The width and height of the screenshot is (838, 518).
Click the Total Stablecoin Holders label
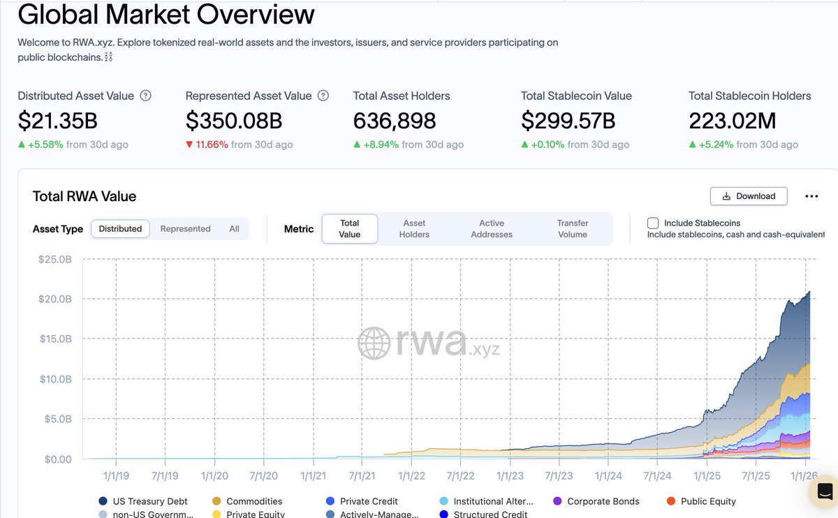click(x=750, y=96)
